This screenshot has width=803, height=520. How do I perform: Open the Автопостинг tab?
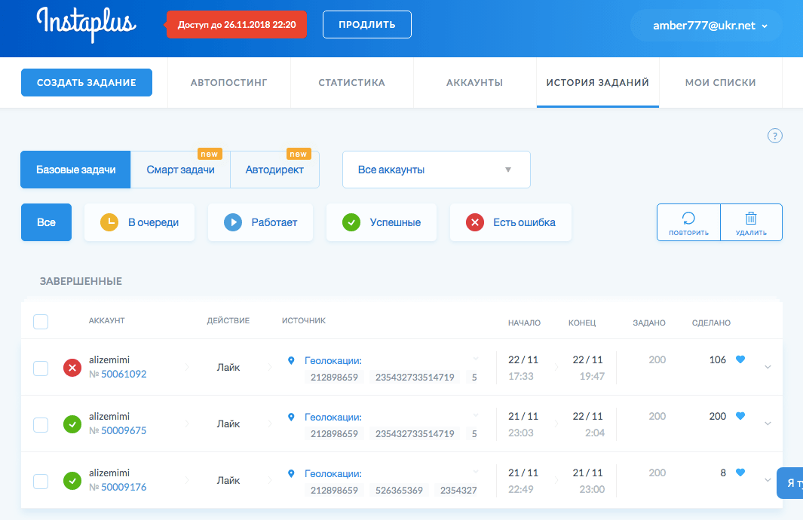[228, 83]
